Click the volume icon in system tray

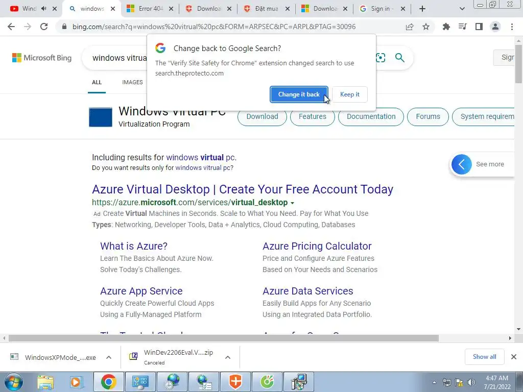[x=471, y=382]
